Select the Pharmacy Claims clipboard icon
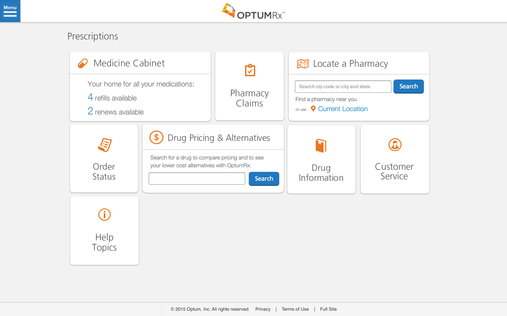The height and width of the screenshot is (316, 507). coord(249,70)
